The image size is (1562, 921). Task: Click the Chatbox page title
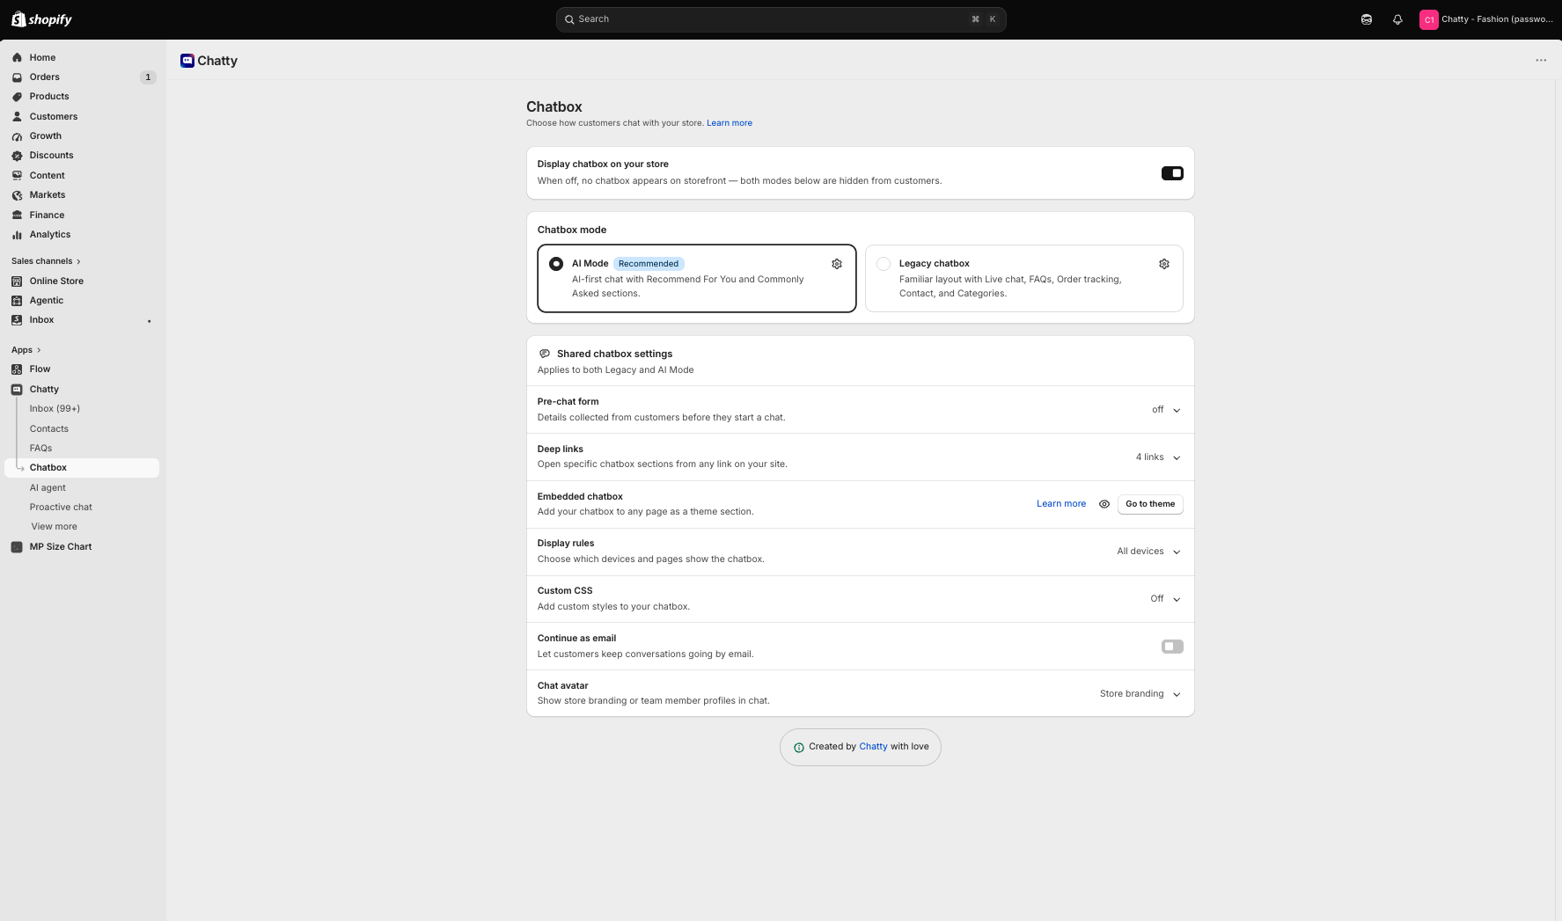click(x=554, y=107)
